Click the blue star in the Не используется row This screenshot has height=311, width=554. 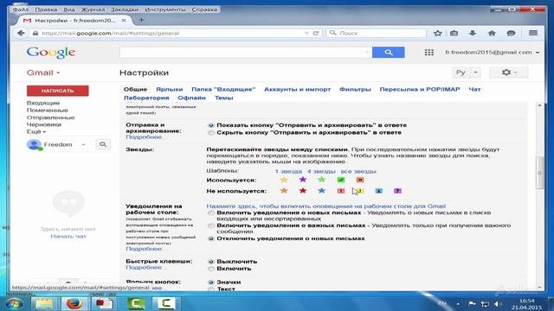point(321,191)
